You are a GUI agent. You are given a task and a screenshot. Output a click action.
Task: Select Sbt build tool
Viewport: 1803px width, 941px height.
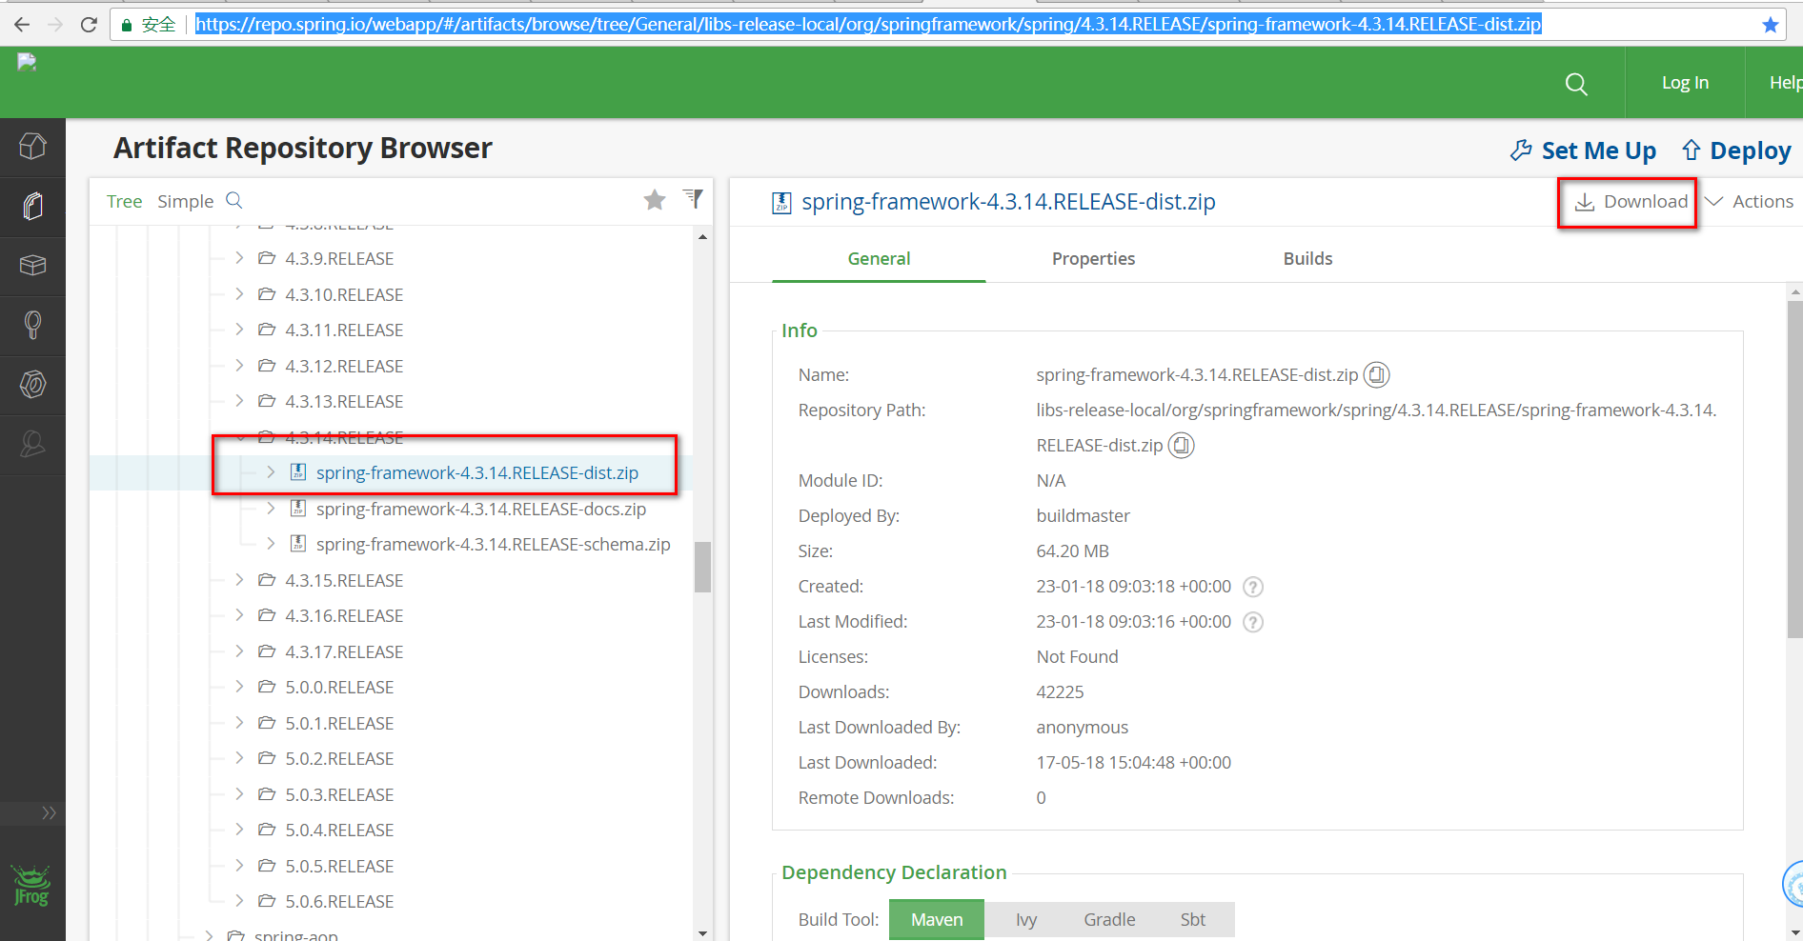1193,920
